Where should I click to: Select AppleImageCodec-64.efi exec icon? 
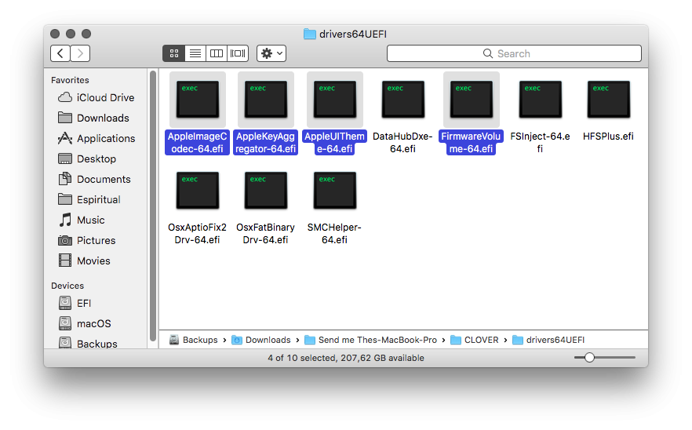coord(197,100)
